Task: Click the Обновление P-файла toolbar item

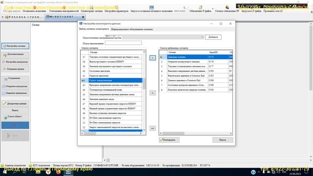Action: coord(201,9)
